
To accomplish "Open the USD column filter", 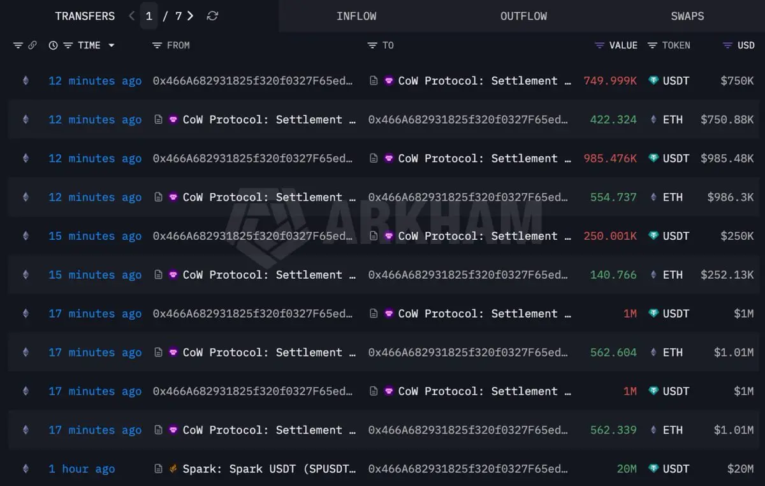I will [727, 45].
